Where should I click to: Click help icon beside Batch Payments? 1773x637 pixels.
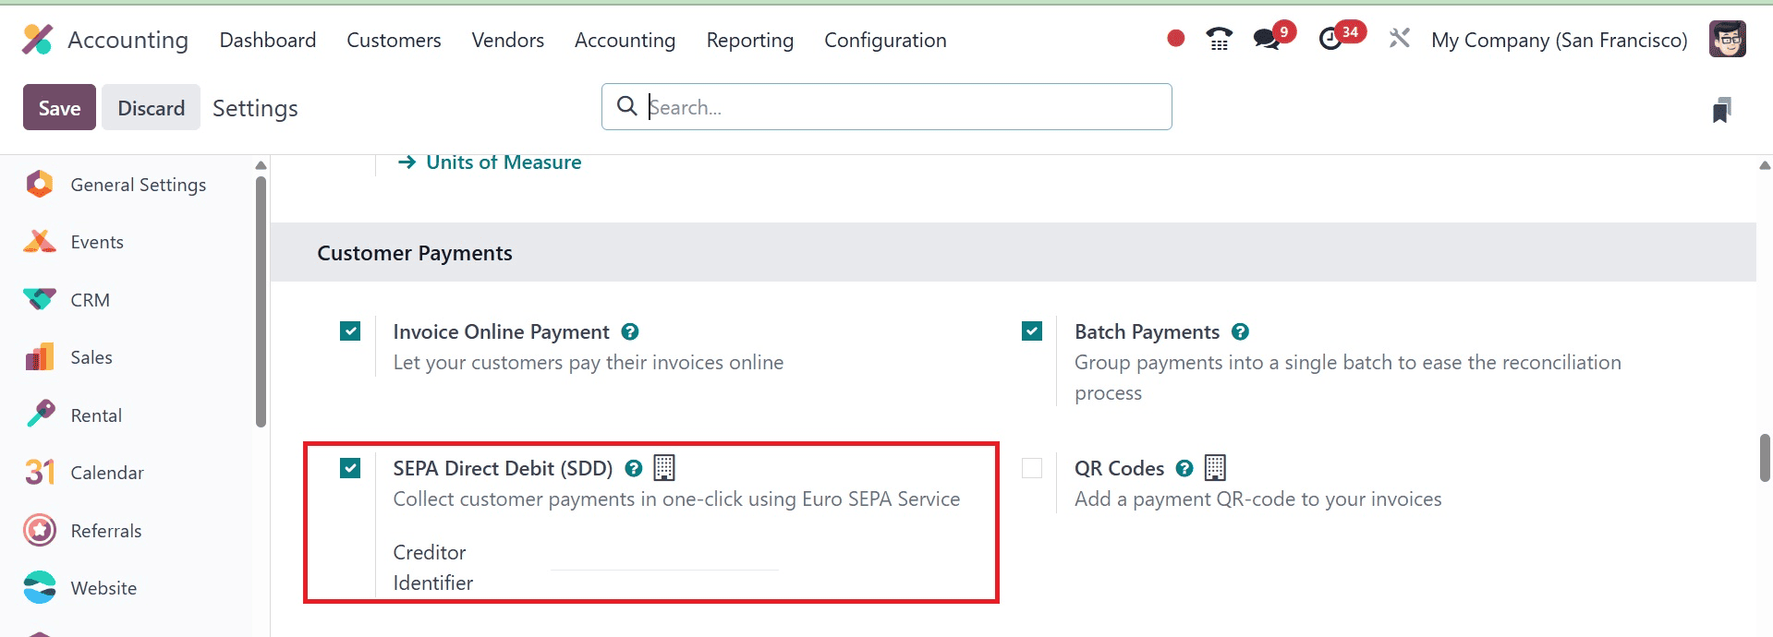click(x=1241, y=331)
